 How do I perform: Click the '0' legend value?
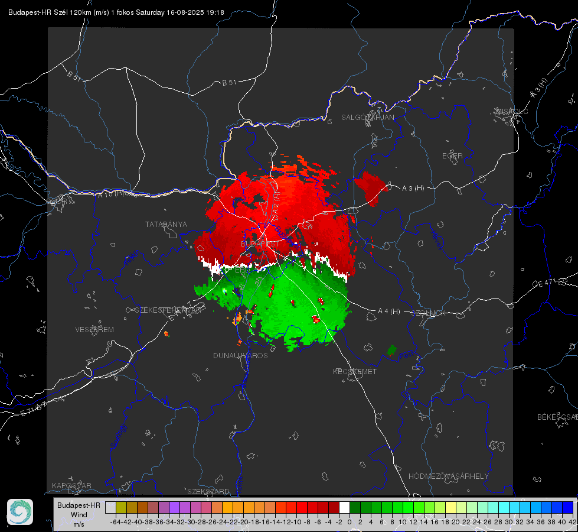pyautogui.click(x=350, y=522)
